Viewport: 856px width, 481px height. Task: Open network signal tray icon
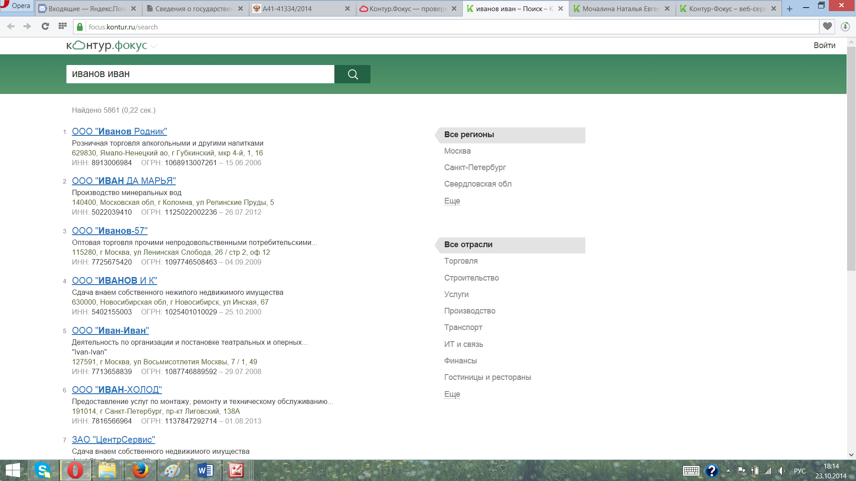[768, 471]
